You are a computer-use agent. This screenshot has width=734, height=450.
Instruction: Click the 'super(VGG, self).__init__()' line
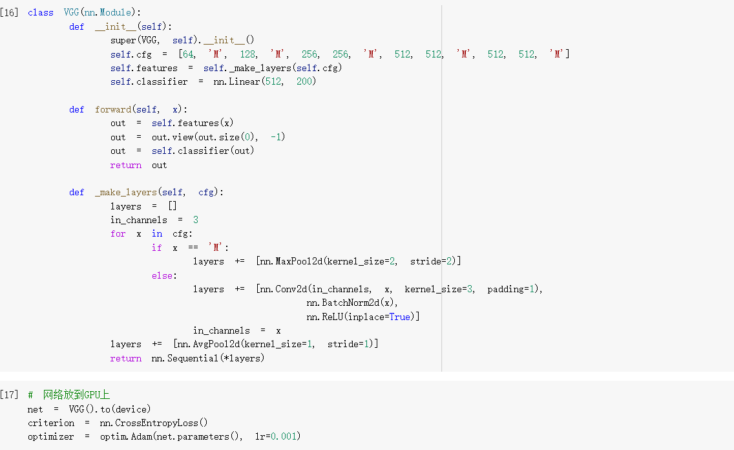pyautogui.click(x=182, y=40)
